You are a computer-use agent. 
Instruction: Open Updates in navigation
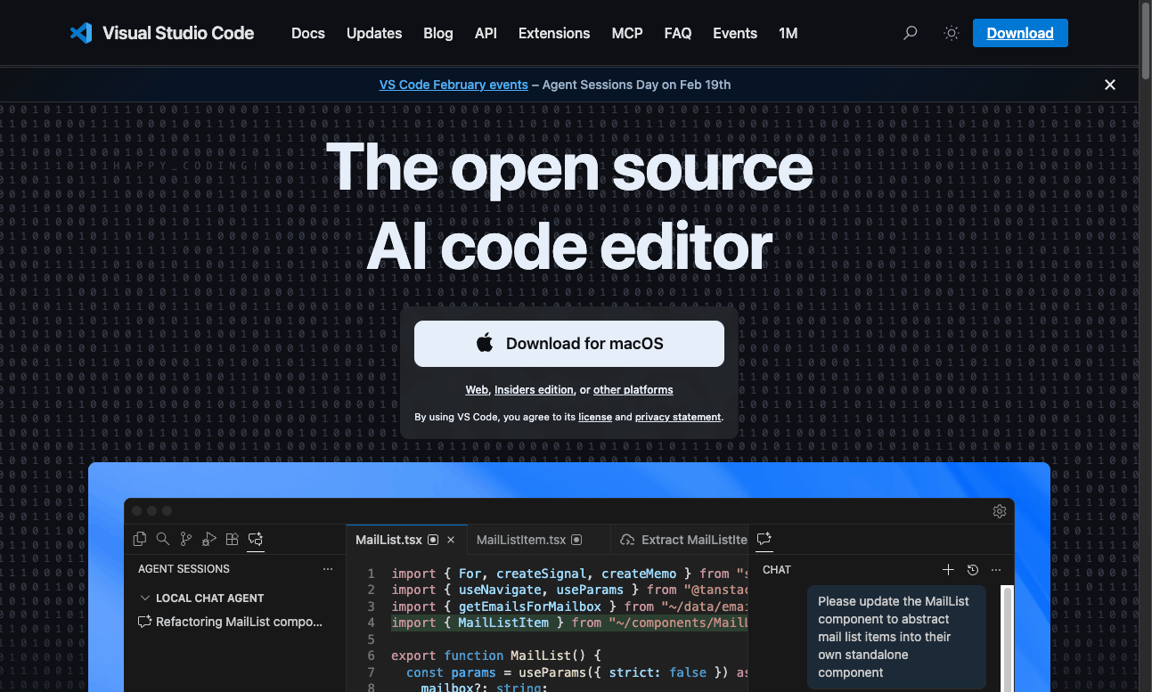(x=374, y=33)
